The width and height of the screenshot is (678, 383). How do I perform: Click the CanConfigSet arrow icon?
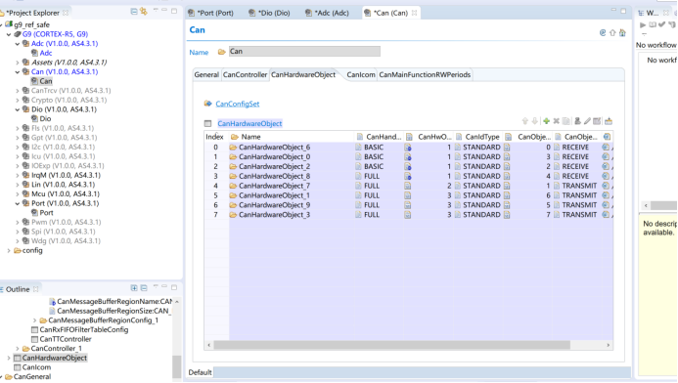[208, 104]
